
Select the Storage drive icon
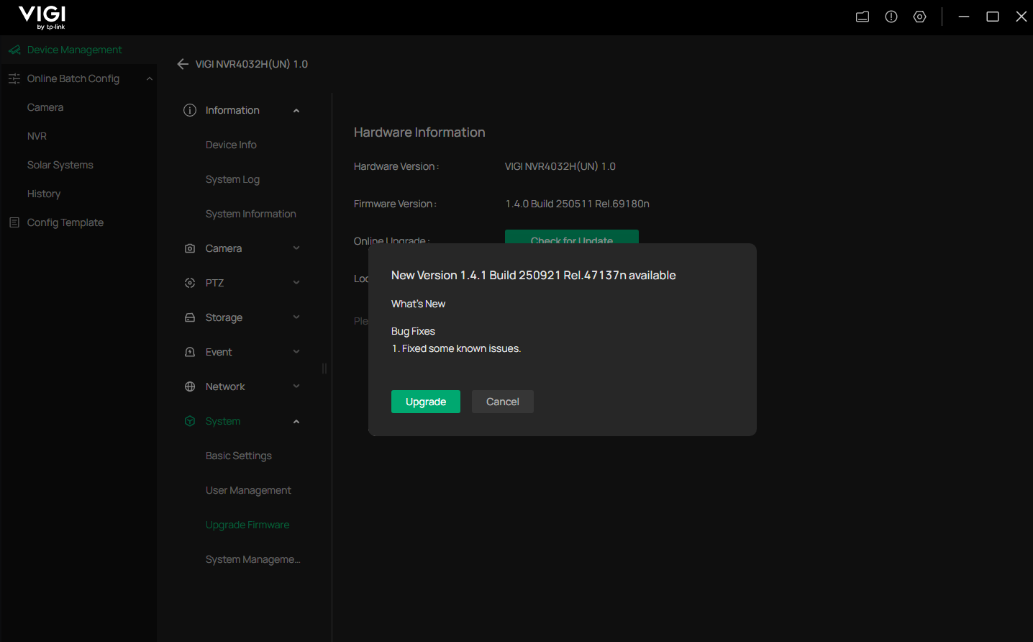[189, 317]
